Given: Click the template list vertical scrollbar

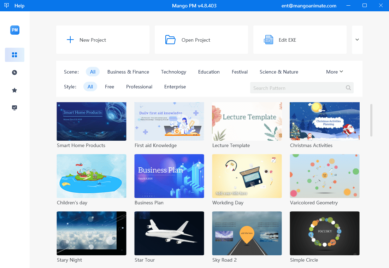Looking at the screenshot, I should point(371,120).
